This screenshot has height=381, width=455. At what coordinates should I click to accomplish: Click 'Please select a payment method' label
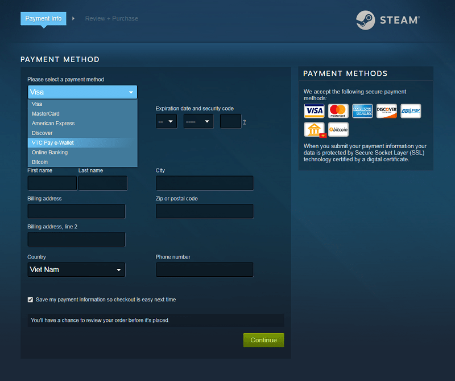pyautogui.click(x=65, y=80)
